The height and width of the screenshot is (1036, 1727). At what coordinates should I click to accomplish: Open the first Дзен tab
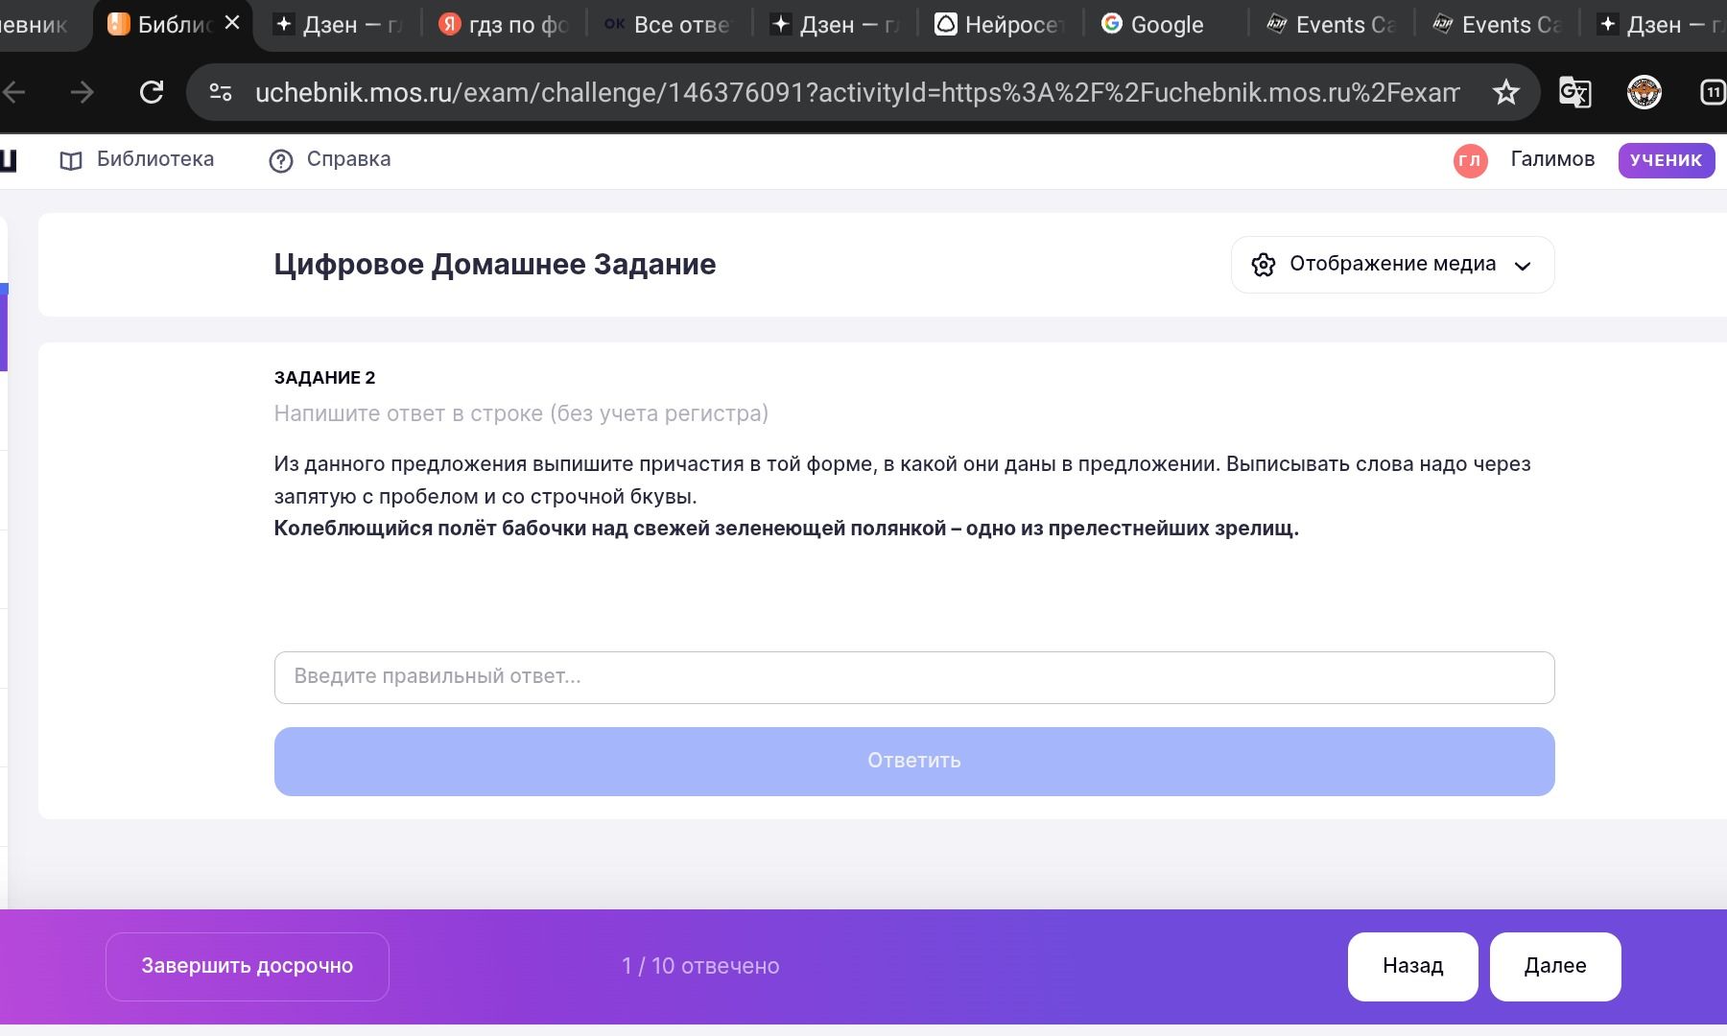tap(338, 25)
